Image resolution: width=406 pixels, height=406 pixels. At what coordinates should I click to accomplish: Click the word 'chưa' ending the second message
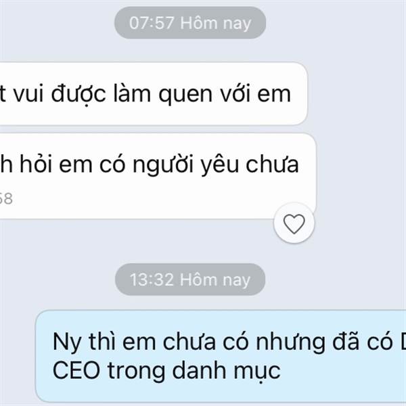click(x=272, y=164)
